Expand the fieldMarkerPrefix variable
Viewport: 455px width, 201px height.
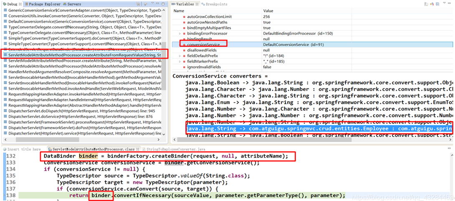click(x=180, y=61)
